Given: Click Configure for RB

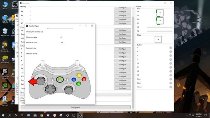Looking at the screenshot, I should [123, 69].
